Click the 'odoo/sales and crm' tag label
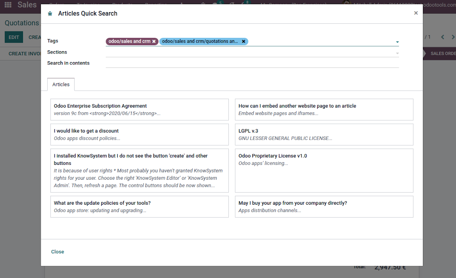This screenshot has width=456, height=278. (x=130, y=41)
